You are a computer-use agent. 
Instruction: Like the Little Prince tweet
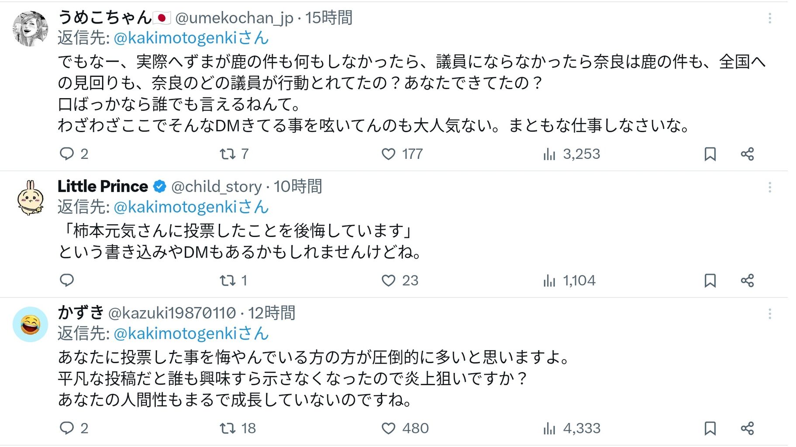pos(388,280)
